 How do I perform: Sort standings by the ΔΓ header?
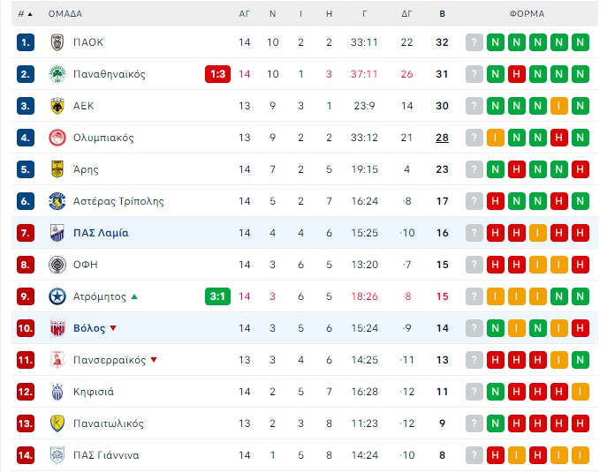[x=406, y=14]
